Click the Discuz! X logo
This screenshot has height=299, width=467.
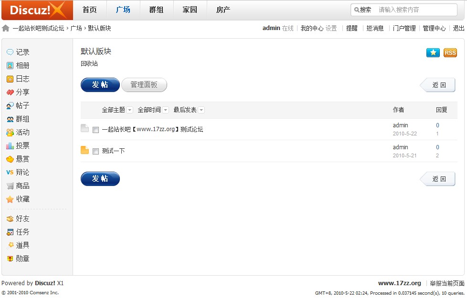click(37, 10)
